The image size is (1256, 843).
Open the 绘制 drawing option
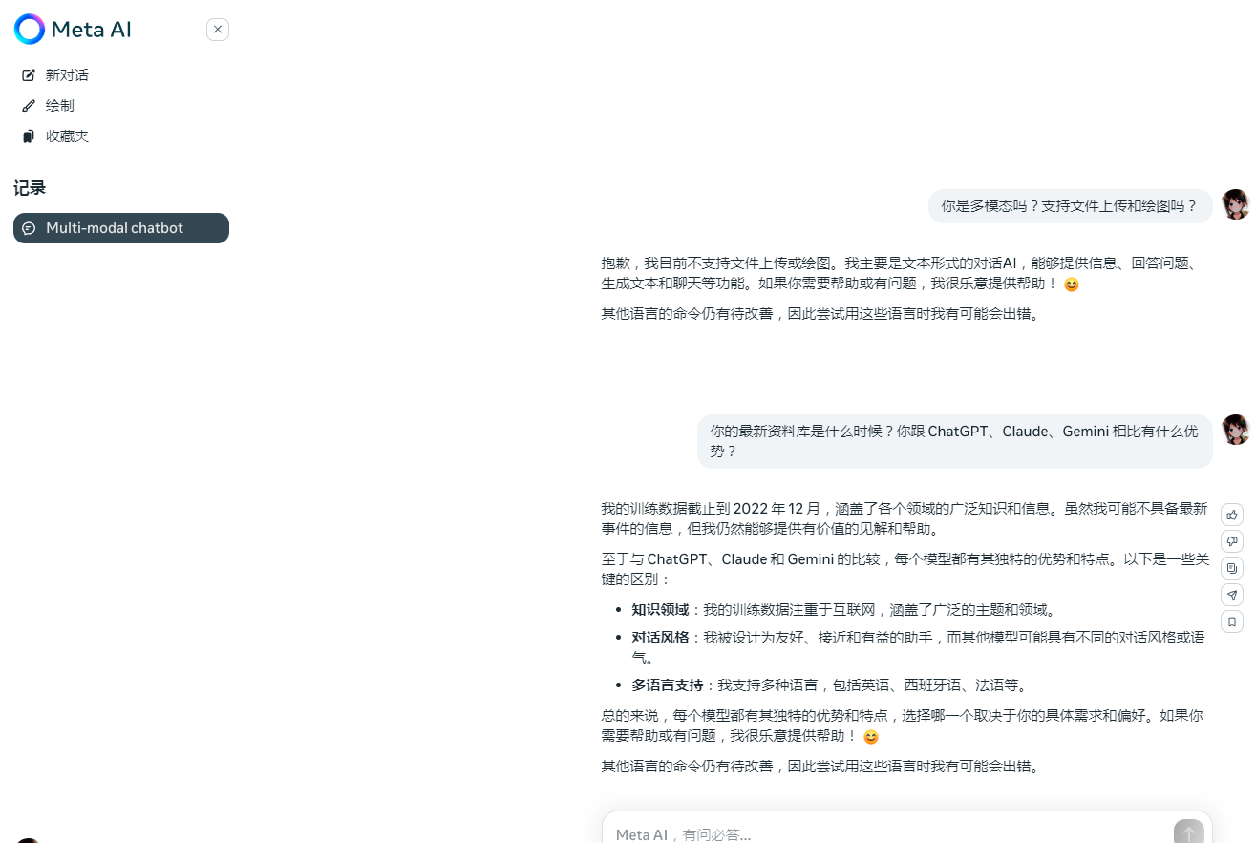point(59,106)
